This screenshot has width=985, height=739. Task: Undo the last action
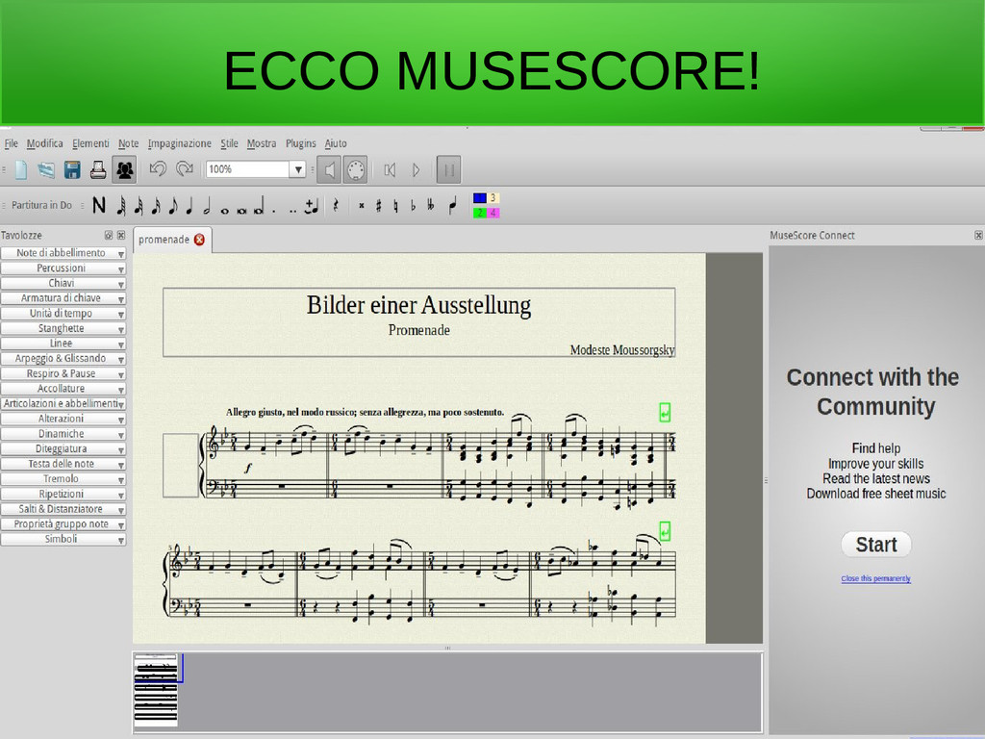[x=158, y=169]
